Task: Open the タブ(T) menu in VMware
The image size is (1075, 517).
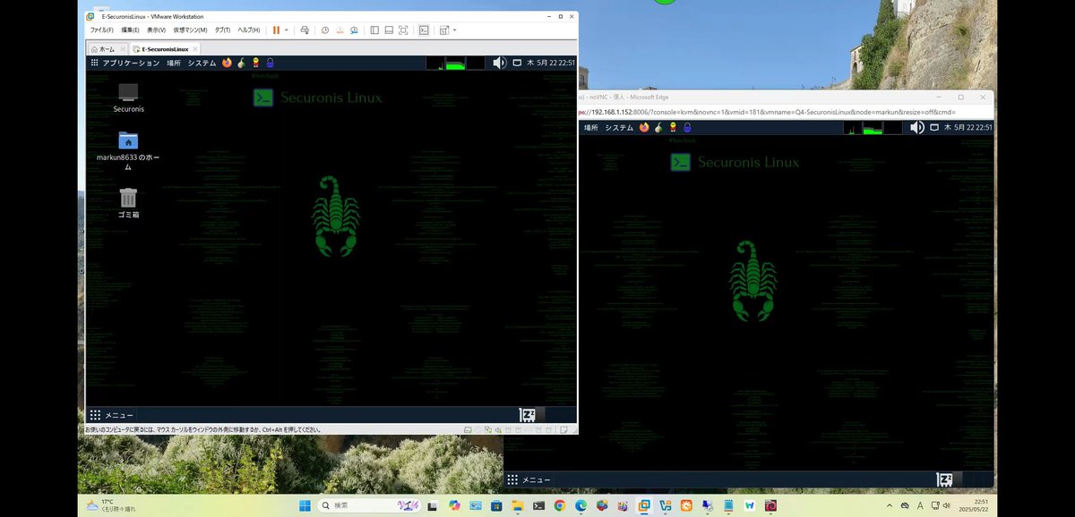Action: click(x=222, y=30)
